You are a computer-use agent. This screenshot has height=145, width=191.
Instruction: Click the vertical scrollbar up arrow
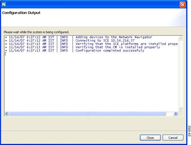click(181, 38)
